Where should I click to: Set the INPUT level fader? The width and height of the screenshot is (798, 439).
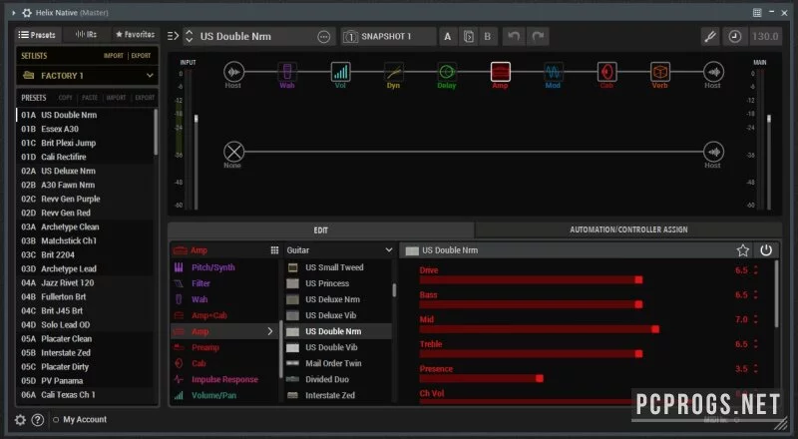(x=196, y=119)
